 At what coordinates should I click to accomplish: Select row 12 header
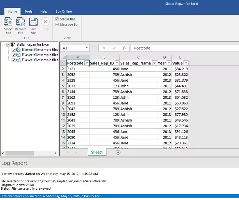click(63, 126)
